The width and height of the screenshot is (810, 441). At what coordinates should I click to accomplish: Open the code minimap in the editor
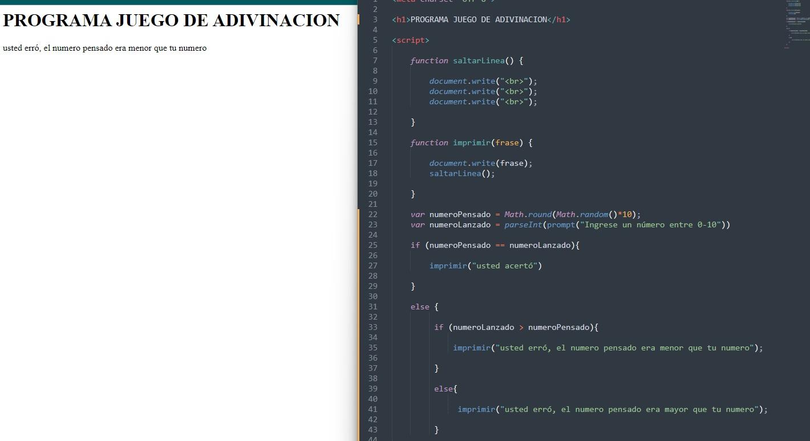tap(797, 24)
